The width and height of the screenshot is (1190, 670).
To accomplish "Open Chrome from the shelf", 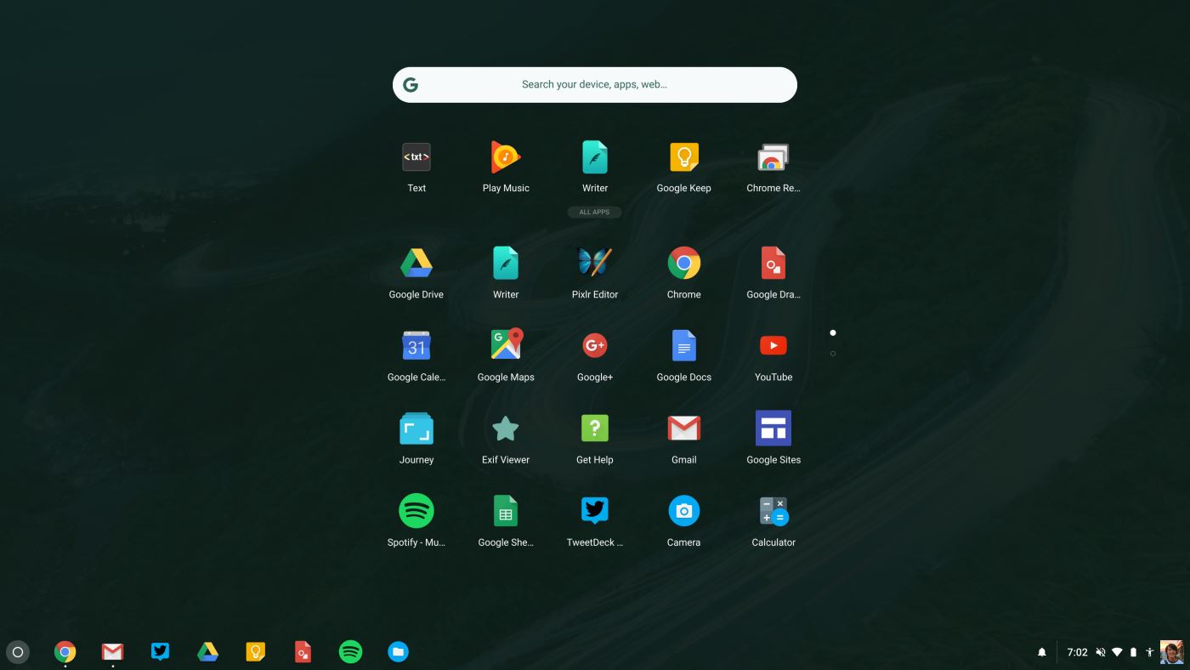I will click(x=65, y=652).
